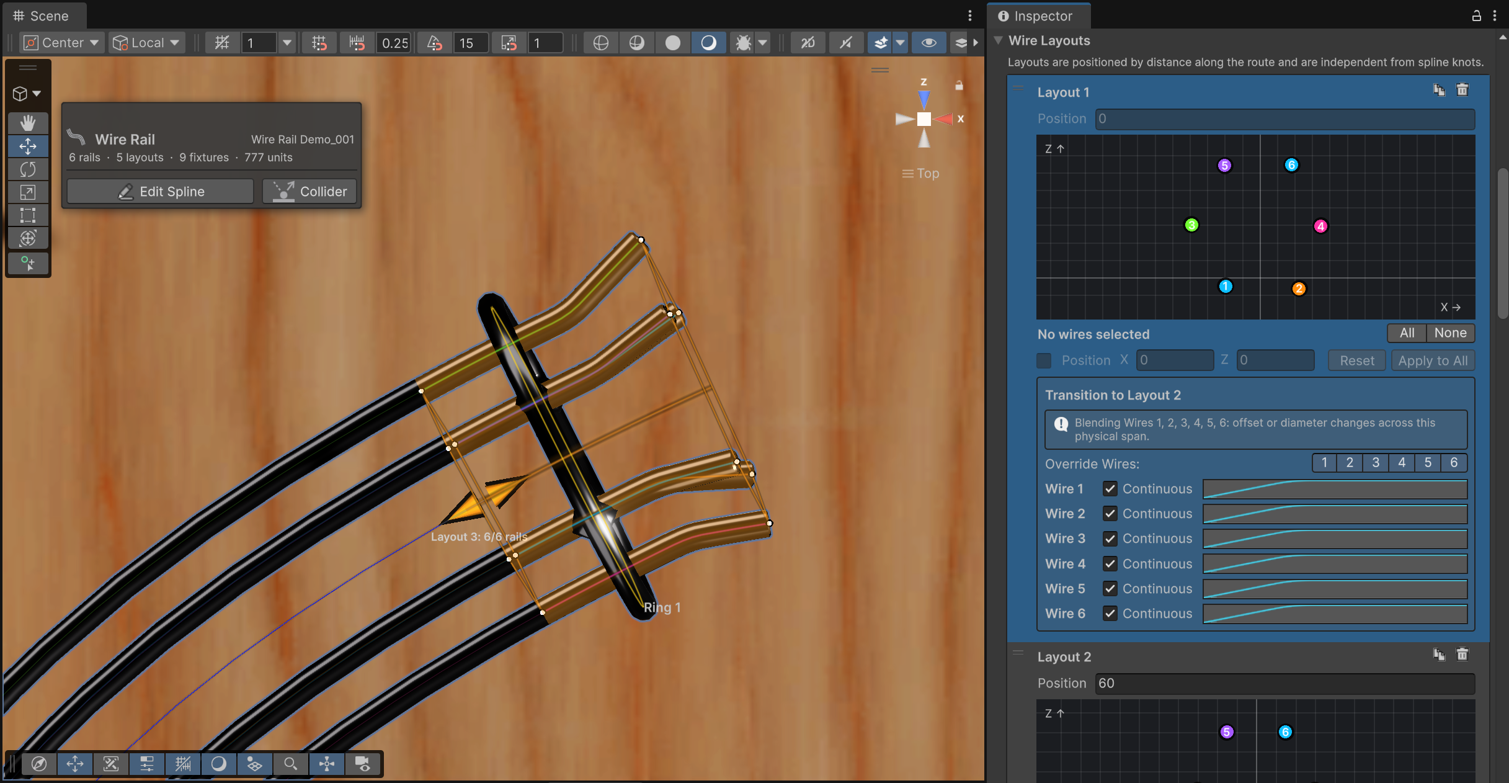Click All to select all wires
Viewport: 1509px width, 783px height.
pyautogui.click(x=1407, y=333)
